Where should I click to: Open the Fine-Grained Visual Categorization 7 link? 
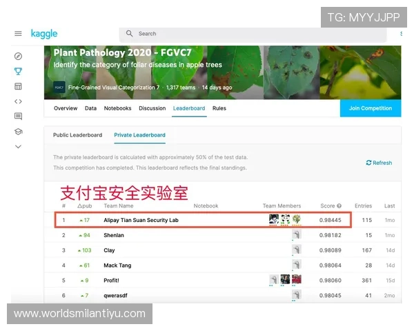coord(114,88)
